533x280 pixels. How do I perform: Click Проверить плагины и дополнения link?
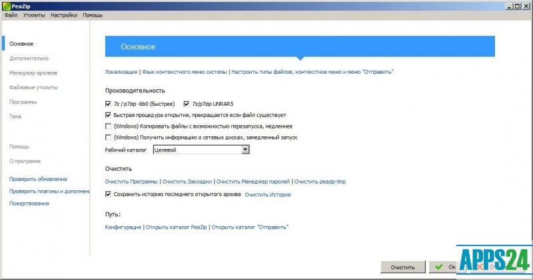[x=49, y=192]
